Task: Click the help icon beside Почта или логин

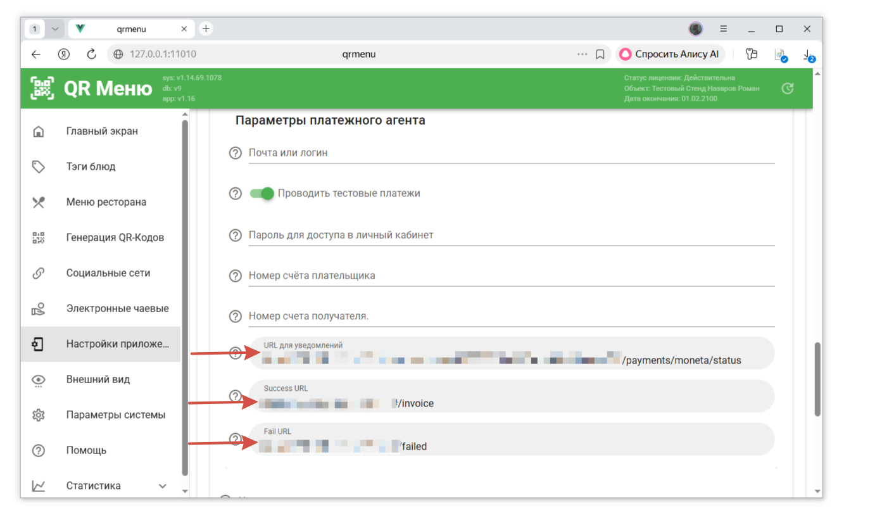Action: pos(236,153)
